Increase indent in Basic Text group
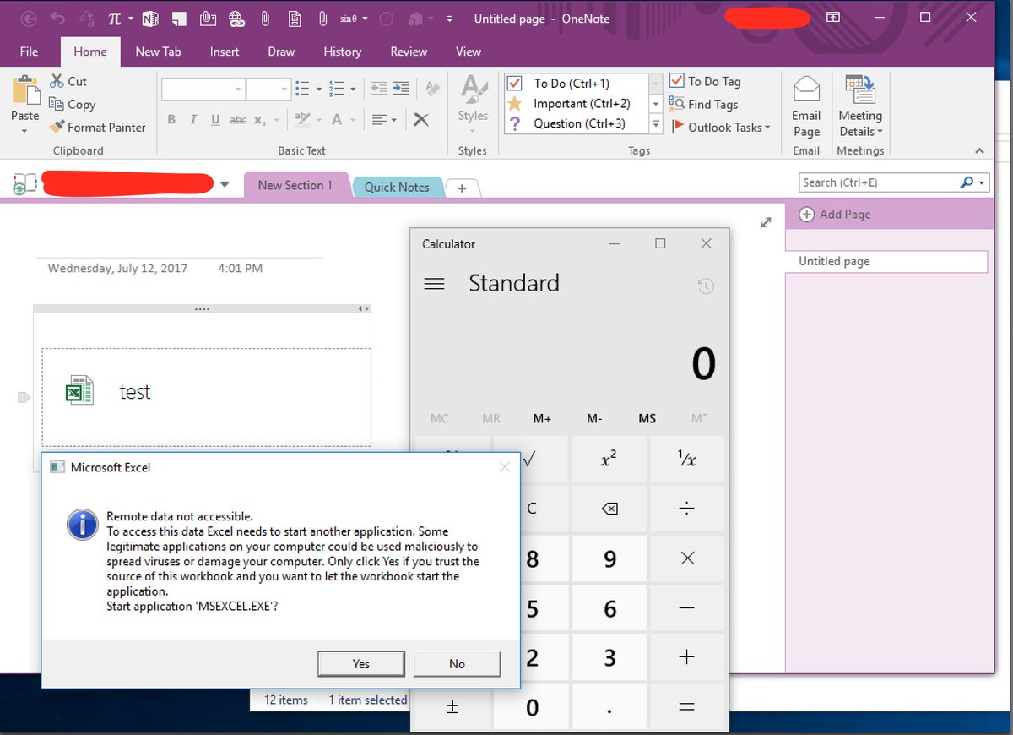Viewport: 1013px width, 735px height. point(402,88)
